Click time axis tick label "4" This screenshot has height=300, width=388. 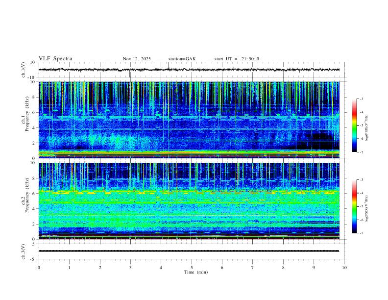(161, 268)
